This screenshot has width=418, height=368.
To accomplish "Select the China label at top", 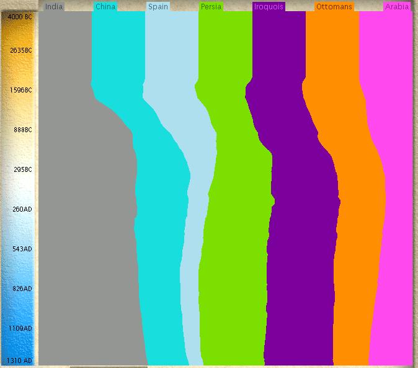I will point(105,7).
